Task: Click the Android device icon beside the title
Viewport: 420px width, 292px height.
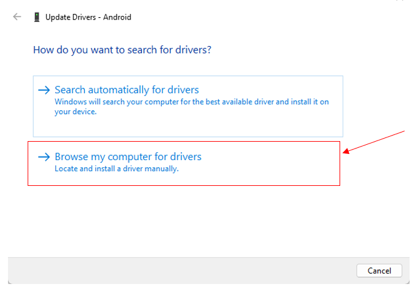Action: click(x=36, y=17)
